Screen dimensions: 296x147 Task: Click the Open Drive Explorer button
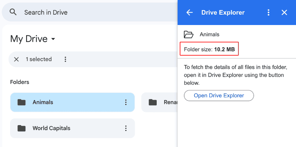pos(219,96)
